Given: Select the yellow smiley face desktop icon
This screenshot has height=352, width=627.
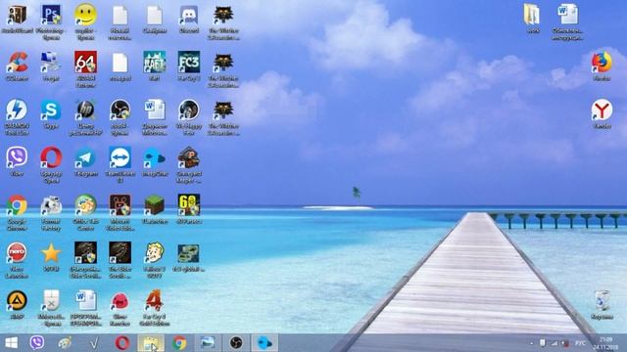Looking at the screenshot, I should point(85,16).
